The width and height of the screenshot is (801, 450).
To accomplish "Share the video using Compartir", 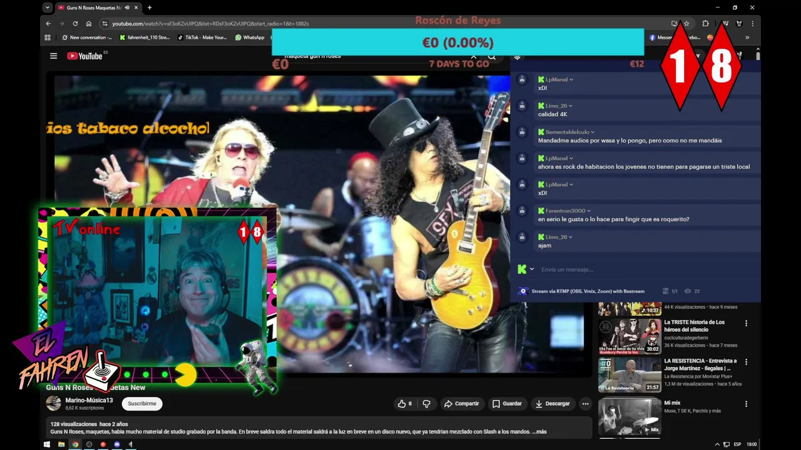I will tap(461, 404).
